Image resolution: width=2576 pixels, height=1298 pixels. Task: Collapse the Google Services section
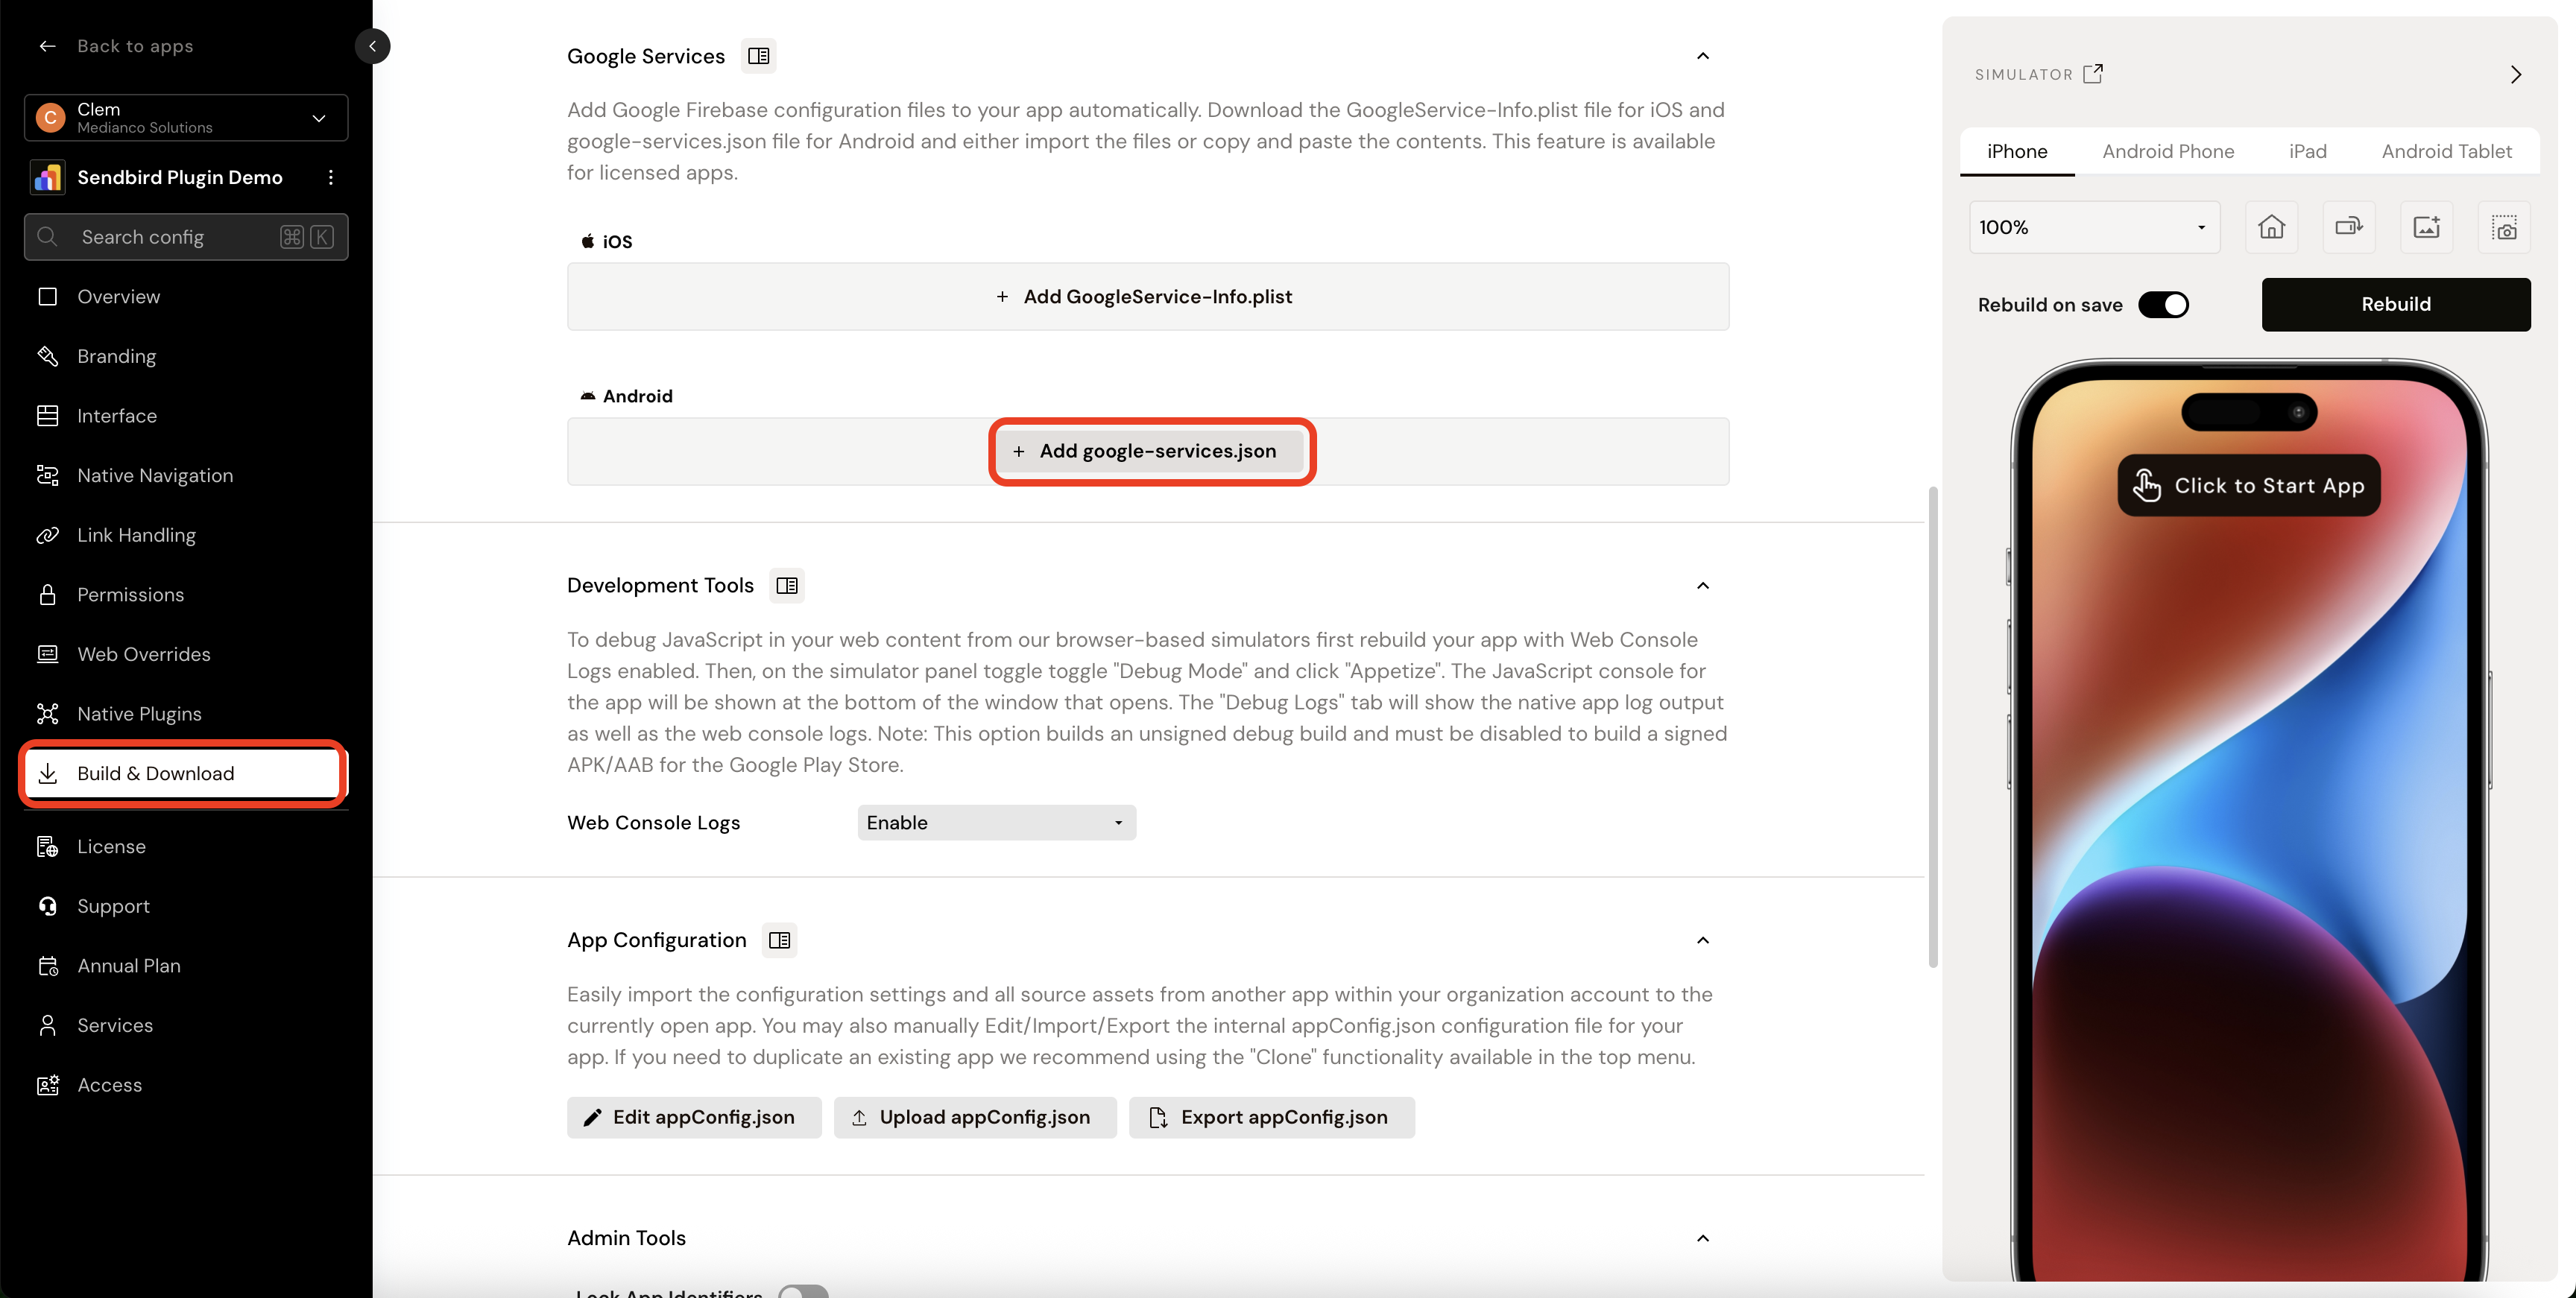coord(1703,56)
